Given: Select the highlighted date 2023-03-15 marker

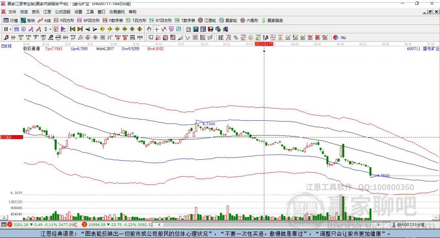Looking at the screenshot, I should [264, 44].
